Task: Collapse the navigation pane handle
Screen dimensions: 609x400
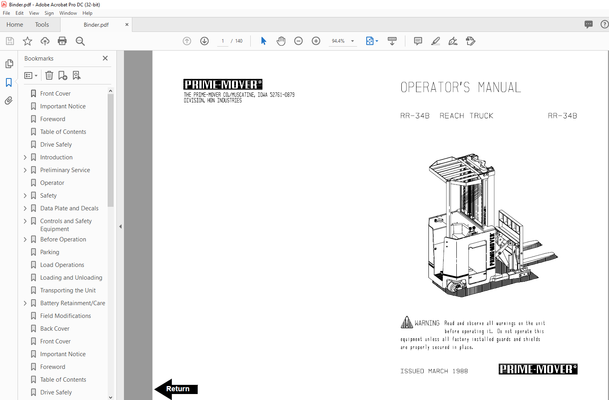Action: (x=120, y=226)
